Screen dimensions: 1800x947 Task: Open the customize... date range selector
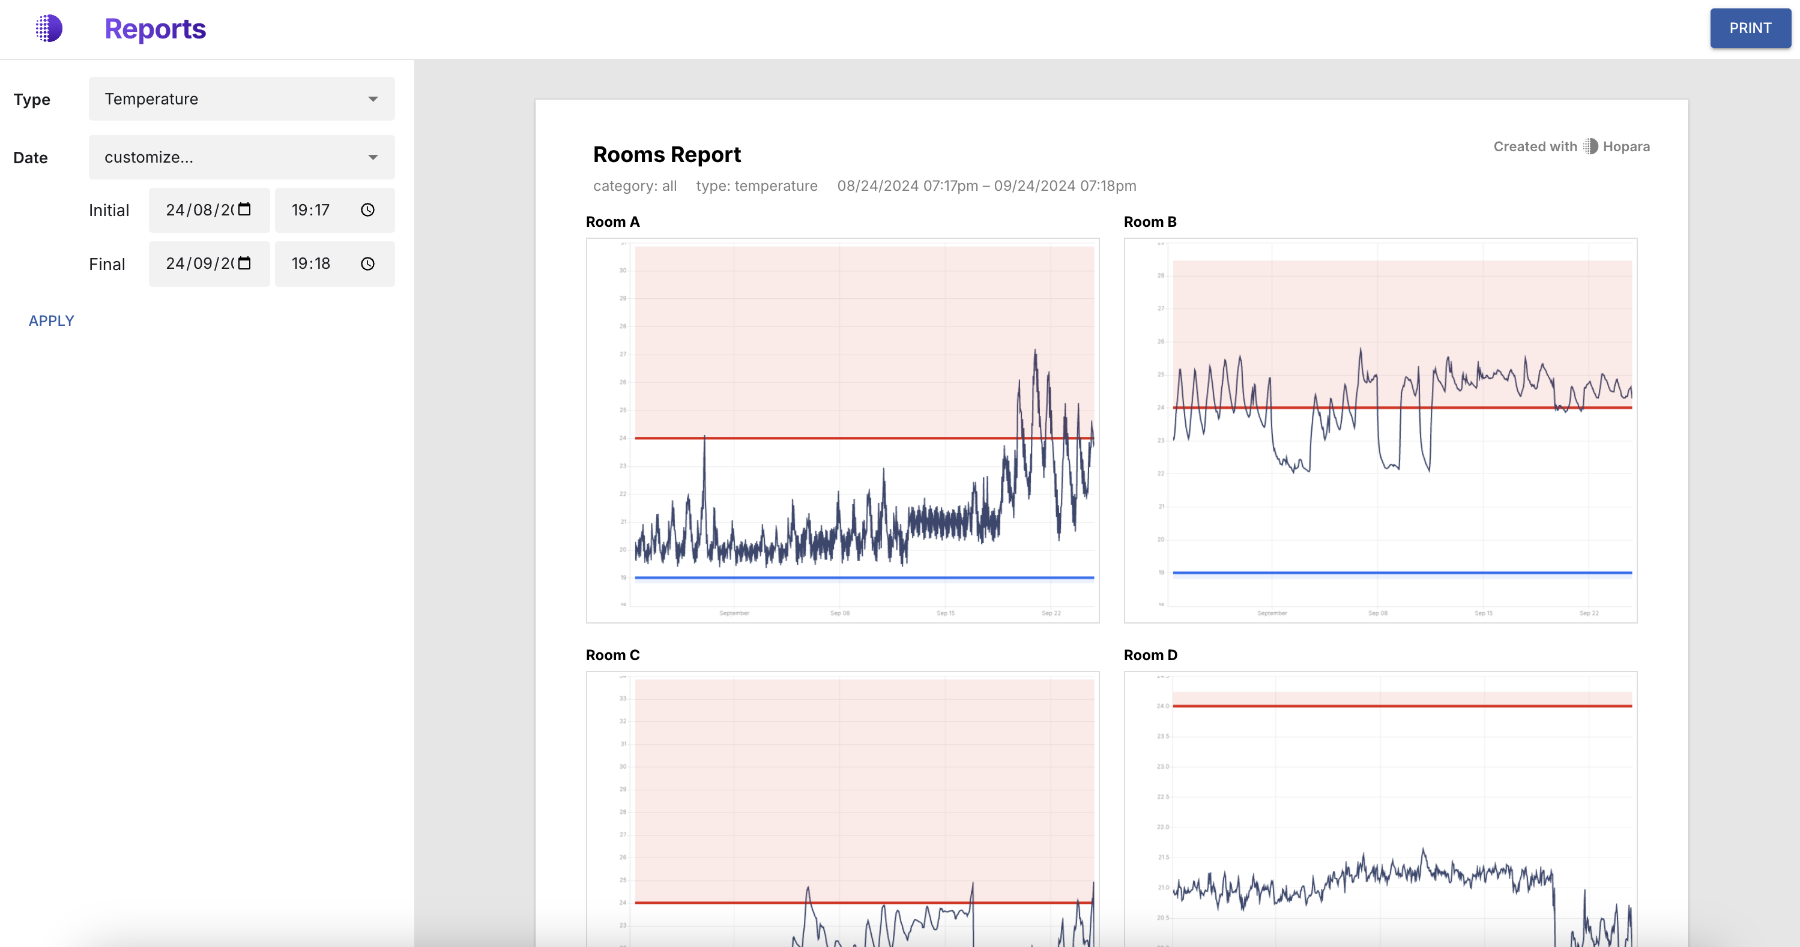click(242, 157)
